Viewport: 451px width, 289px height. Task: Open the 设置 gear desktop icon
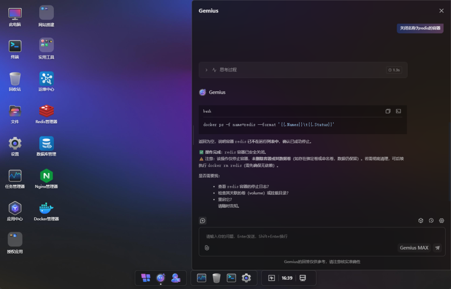15,146
